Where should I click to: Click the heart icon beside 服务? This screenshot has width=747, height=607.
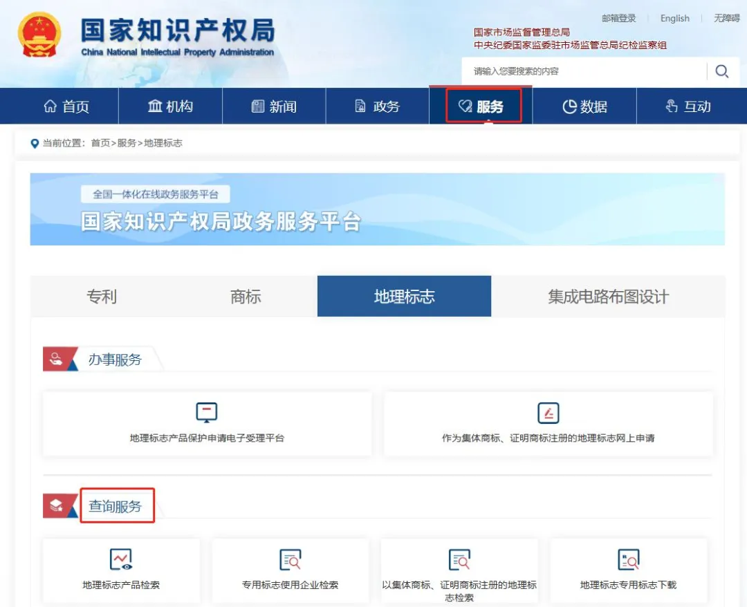(465, 106)
